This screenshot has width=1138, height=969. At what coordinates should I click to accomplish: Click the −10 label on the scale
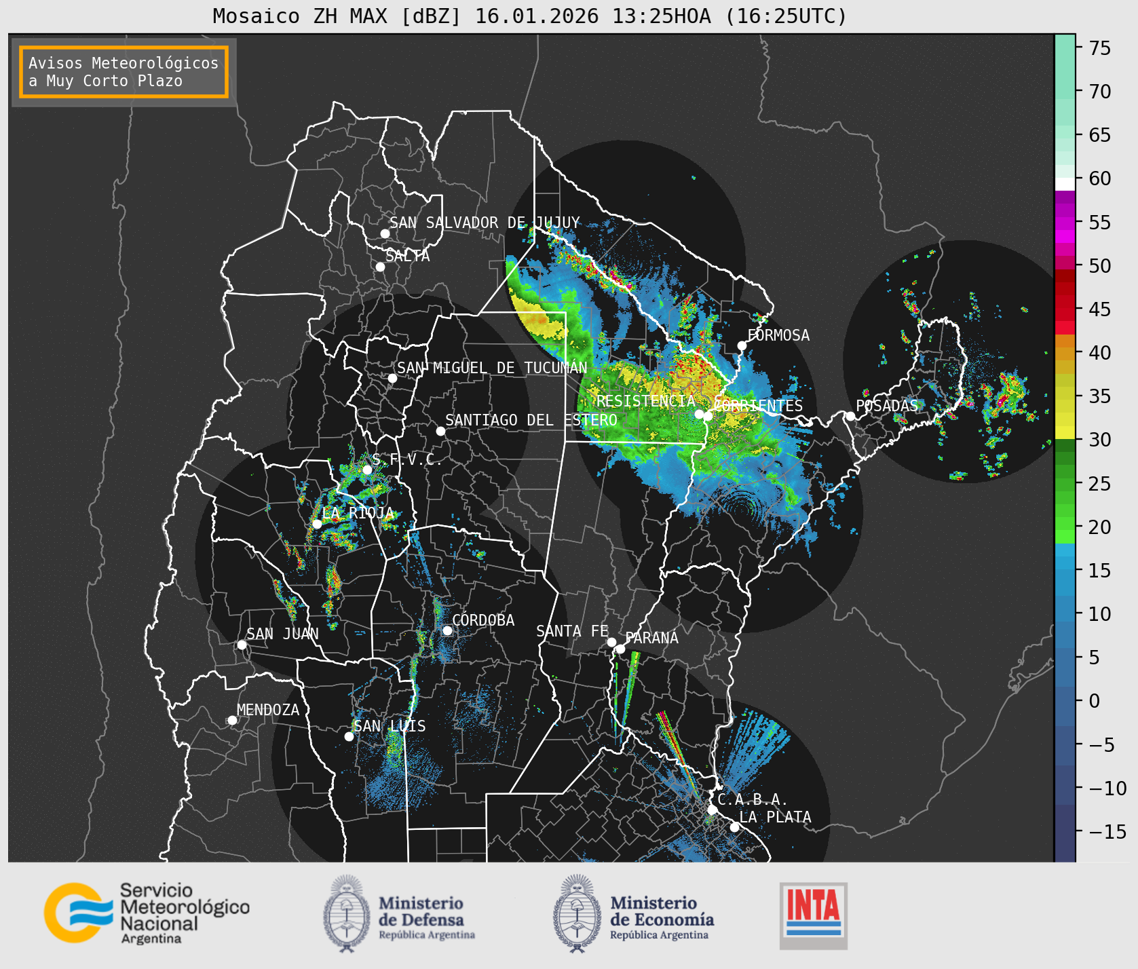(1107, 788)
